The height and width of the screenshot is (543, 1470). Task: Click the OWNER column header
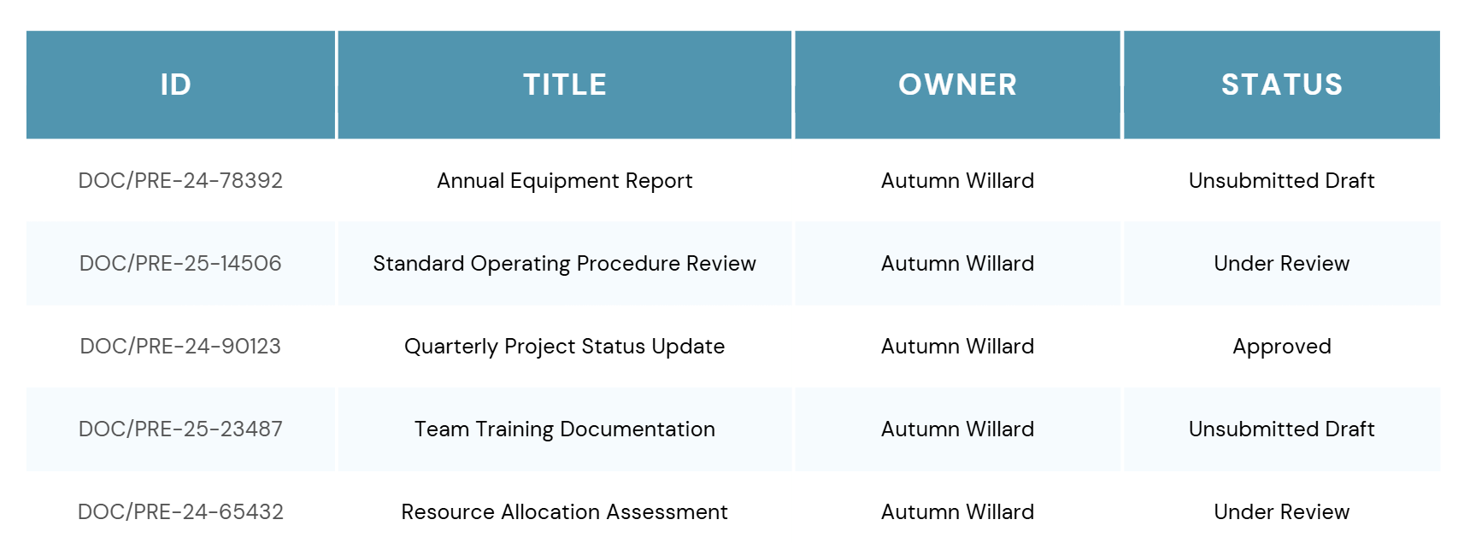957,85
